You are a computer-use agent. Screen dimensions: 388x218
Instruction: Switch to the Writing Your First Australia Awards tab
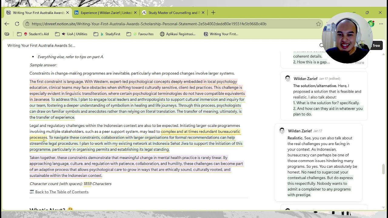tap(38, 13)
